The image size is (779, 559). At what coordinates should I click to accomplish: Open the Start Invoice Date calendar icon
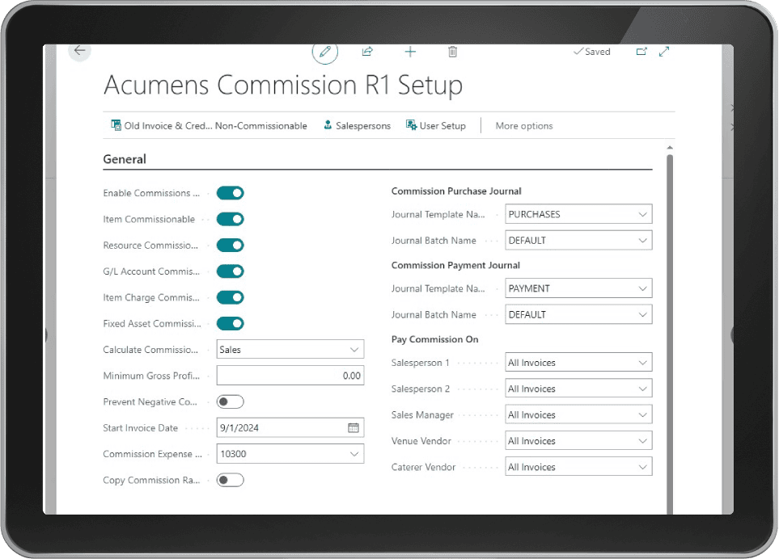(x=354, y=428)
